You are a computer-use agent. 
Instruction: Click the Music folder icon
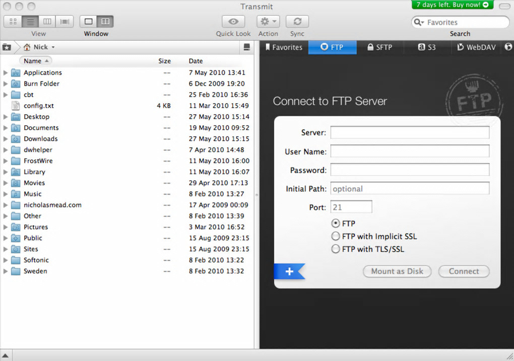click(x=16, y=194)
